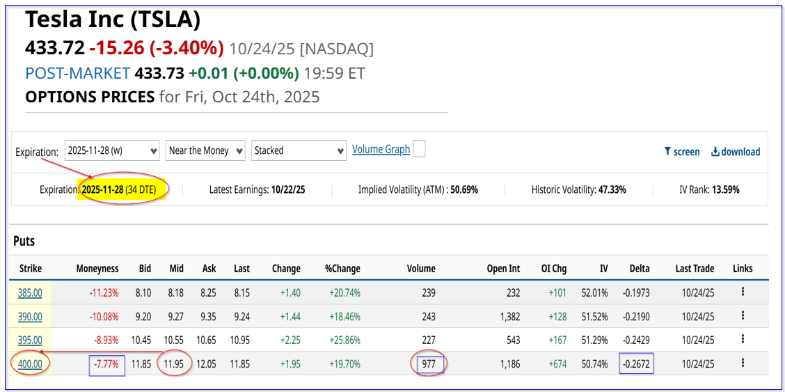Click the Moneyness column header
The image size is (785, 392).
pos(97,268)
